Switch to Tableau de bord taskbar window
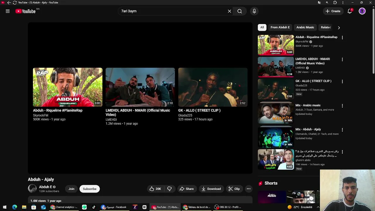The height and width of the screenshot is (211, 375). (x=197, y=207)
